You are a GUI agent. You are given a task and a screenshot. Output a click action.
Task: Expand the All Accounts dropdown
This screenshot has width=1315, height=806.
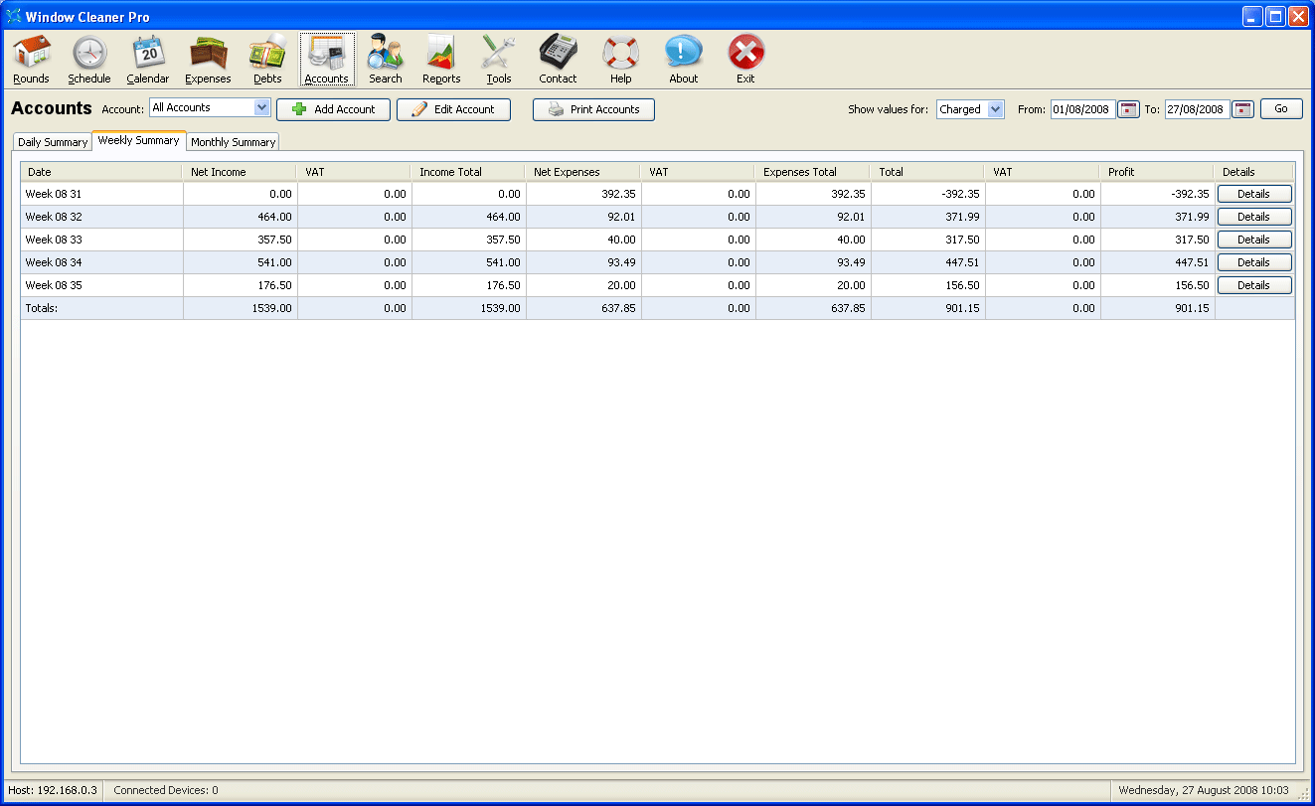262,107
